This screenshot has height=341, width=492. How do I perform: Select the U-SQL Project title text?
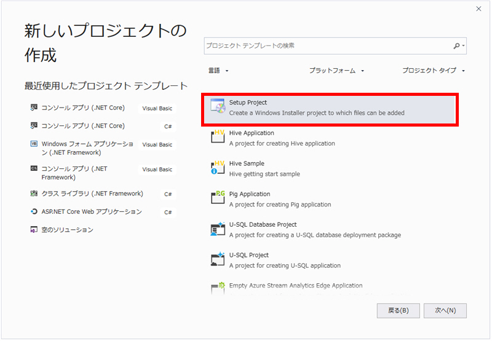click(x=249, y=255)
